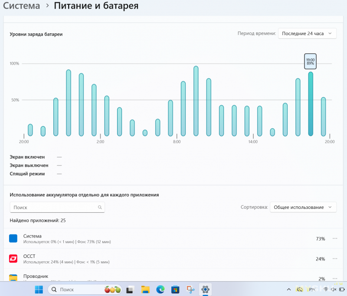This screenshot has width=347, height=296.
Task: Open the sorting dropdown "Общее использование"
Action: [x=303, y=207]
